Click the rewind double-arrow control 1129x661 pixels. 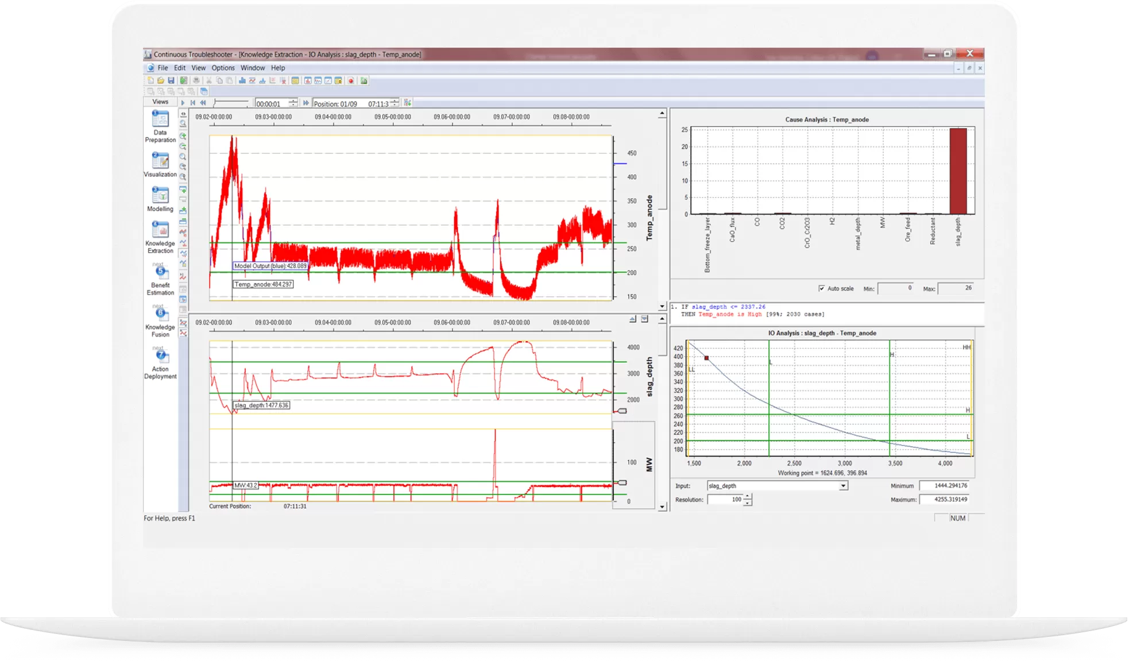[203, 103]
